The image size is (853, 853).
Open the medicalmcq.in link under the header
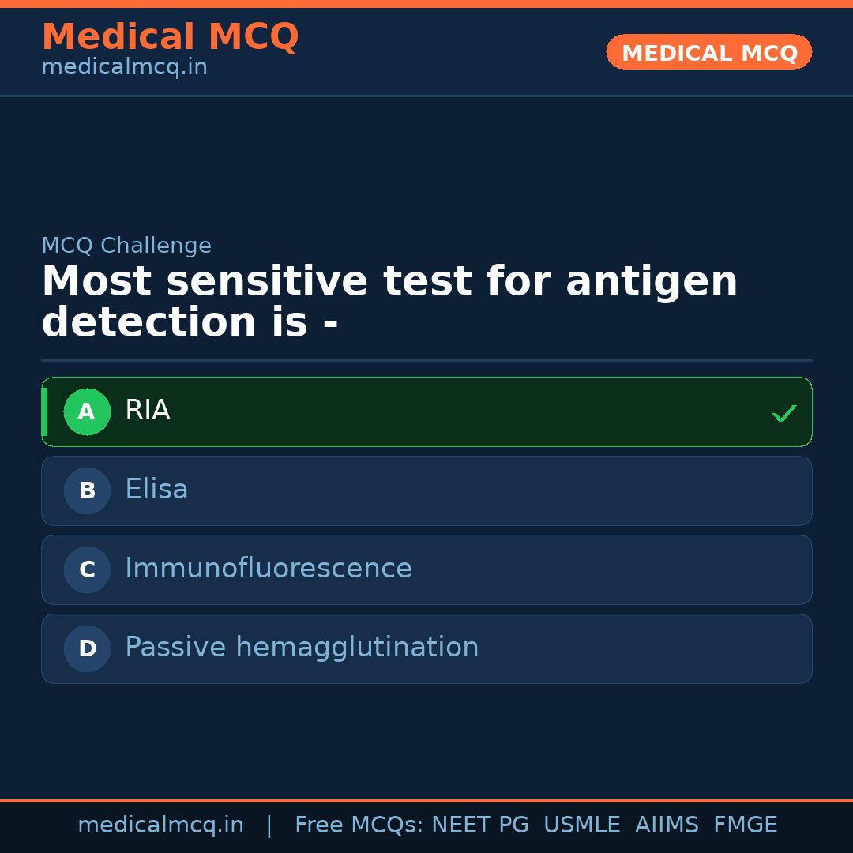point(124,68)
